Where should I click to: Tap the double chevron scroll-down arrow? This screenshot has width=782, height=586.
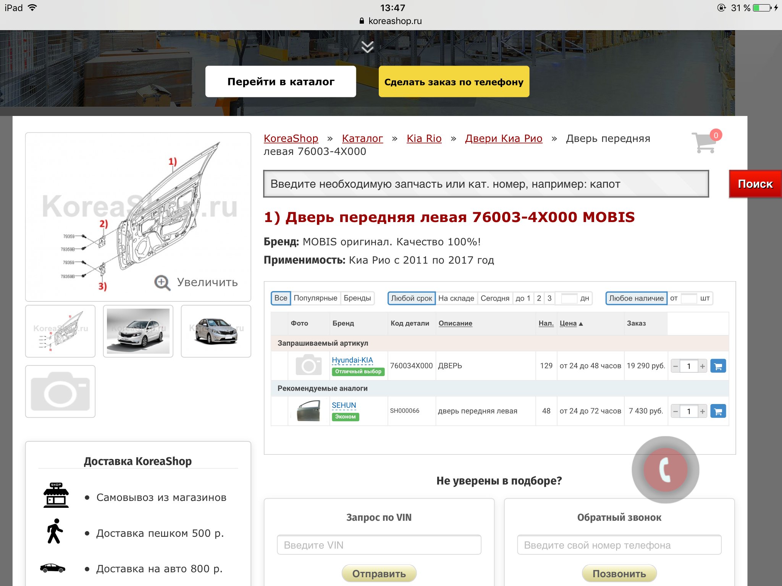point(367,47)
